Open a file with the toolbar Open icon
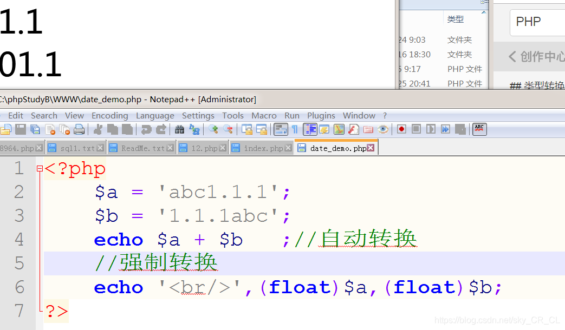Screen dimensions: 565x330 tap(5, 129)
